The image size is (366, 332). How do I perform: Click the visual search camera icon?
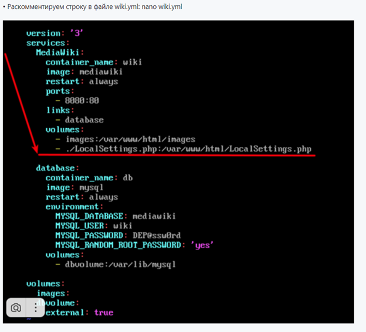[16, 308]
